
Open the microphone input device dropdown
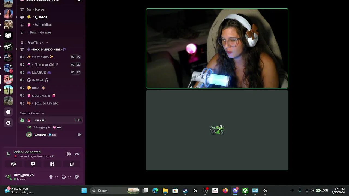56,177
